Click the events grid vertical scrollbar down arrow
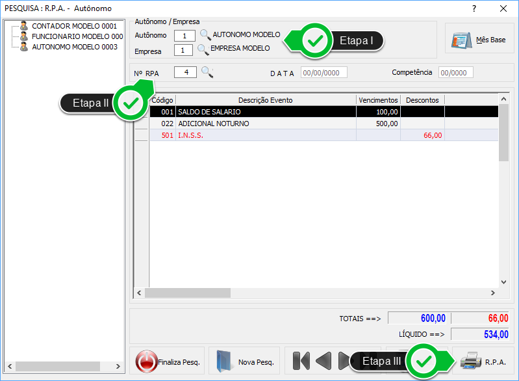519x381 pixels. [x=503, y=282]
